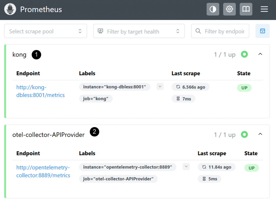Click the job="kong" label badge
The width and height of the screenshot is (276, 199).
[96, 99]
